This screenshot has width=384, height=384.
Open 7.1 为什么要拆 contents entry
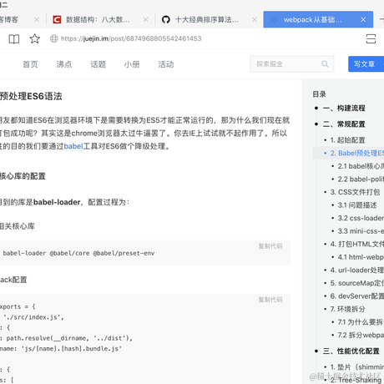(361, 322)
